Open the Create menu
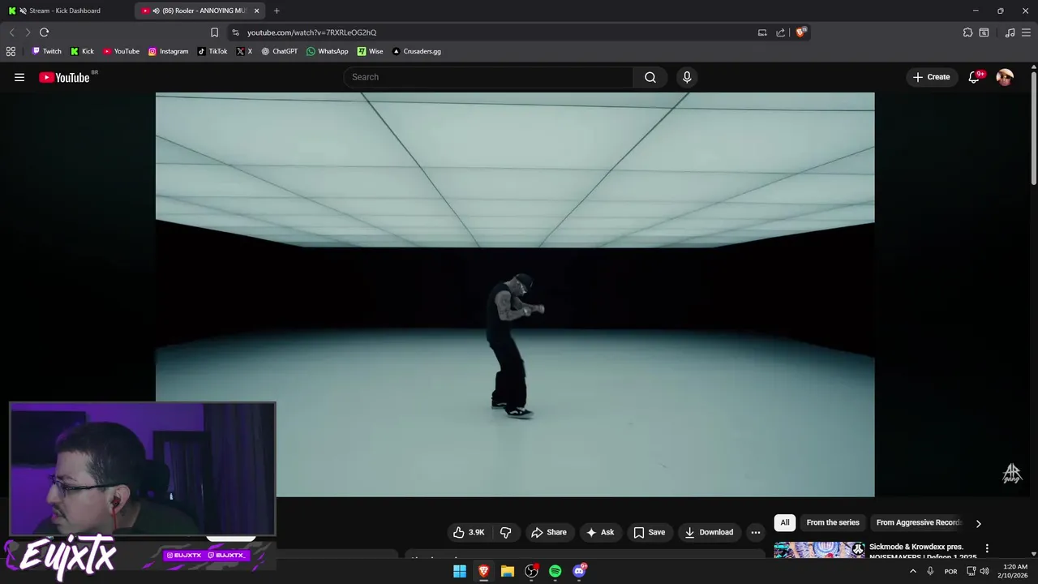Viewport: 1038px width, 584px height. [931, 77]
